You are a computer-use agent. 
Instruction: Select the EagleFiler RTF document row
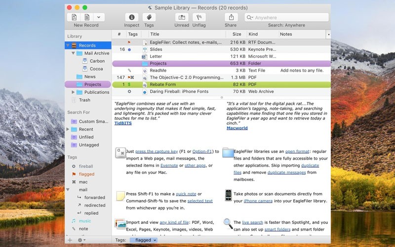221,42
